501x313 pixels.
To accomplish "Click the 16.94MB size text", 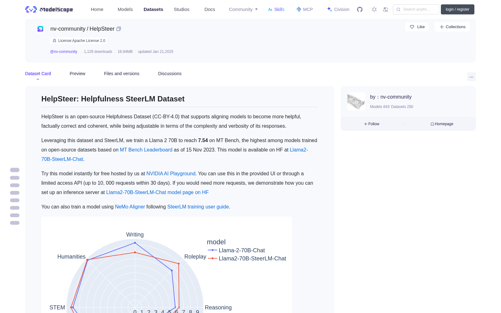I will point(125,52).
